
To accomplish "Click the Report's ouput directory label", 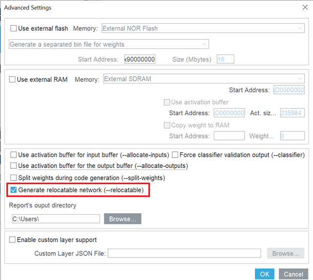I will click(43, 205).
